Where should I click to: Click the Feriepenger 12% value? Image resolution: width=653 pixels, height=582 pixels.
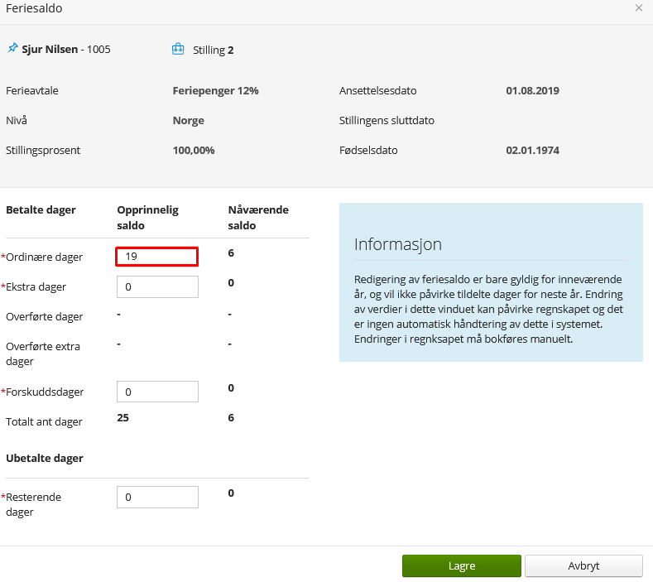215,90
